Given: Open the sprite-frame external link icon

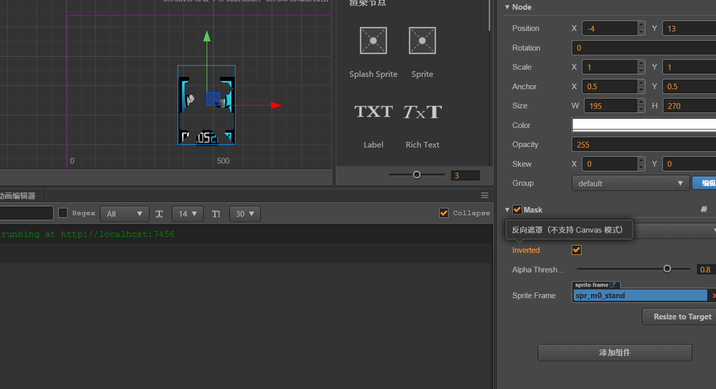Looking at the screenshot, I should point(612,284).
